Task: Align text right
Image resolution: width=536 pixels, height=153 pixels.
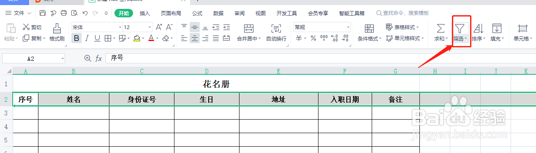Action: 205,38
